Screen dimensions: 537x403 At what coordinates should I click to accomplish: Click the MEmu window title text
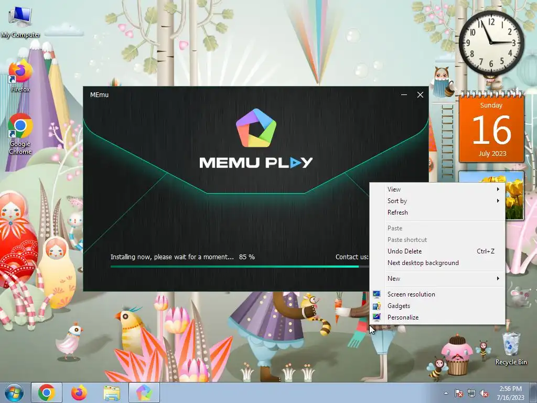pos(99,95)
